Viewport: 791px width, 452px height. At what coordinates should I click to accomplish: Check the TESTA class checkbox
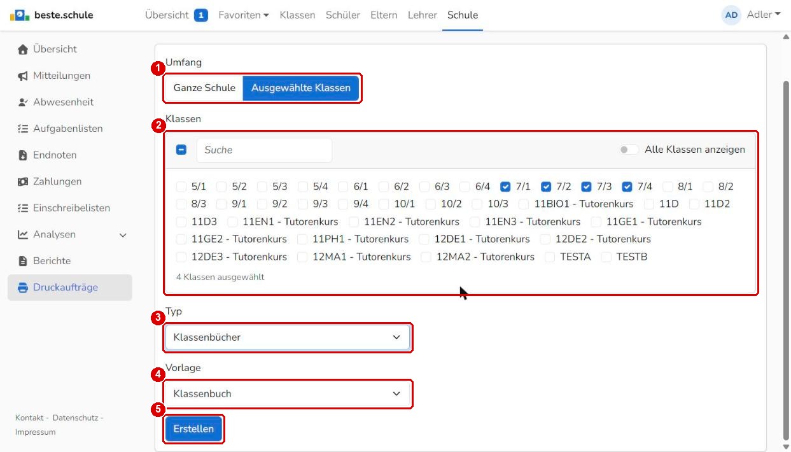[x=550, y=257]
